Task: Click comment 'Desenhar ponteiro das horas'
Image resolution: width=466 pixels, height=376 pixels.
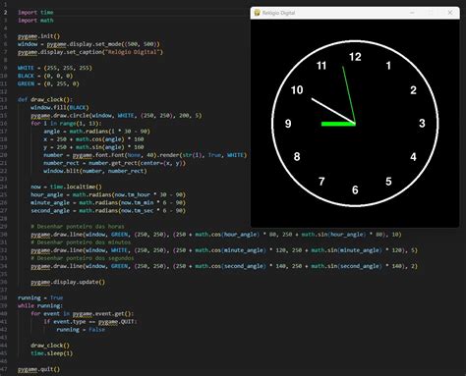Action: point(78,227)
